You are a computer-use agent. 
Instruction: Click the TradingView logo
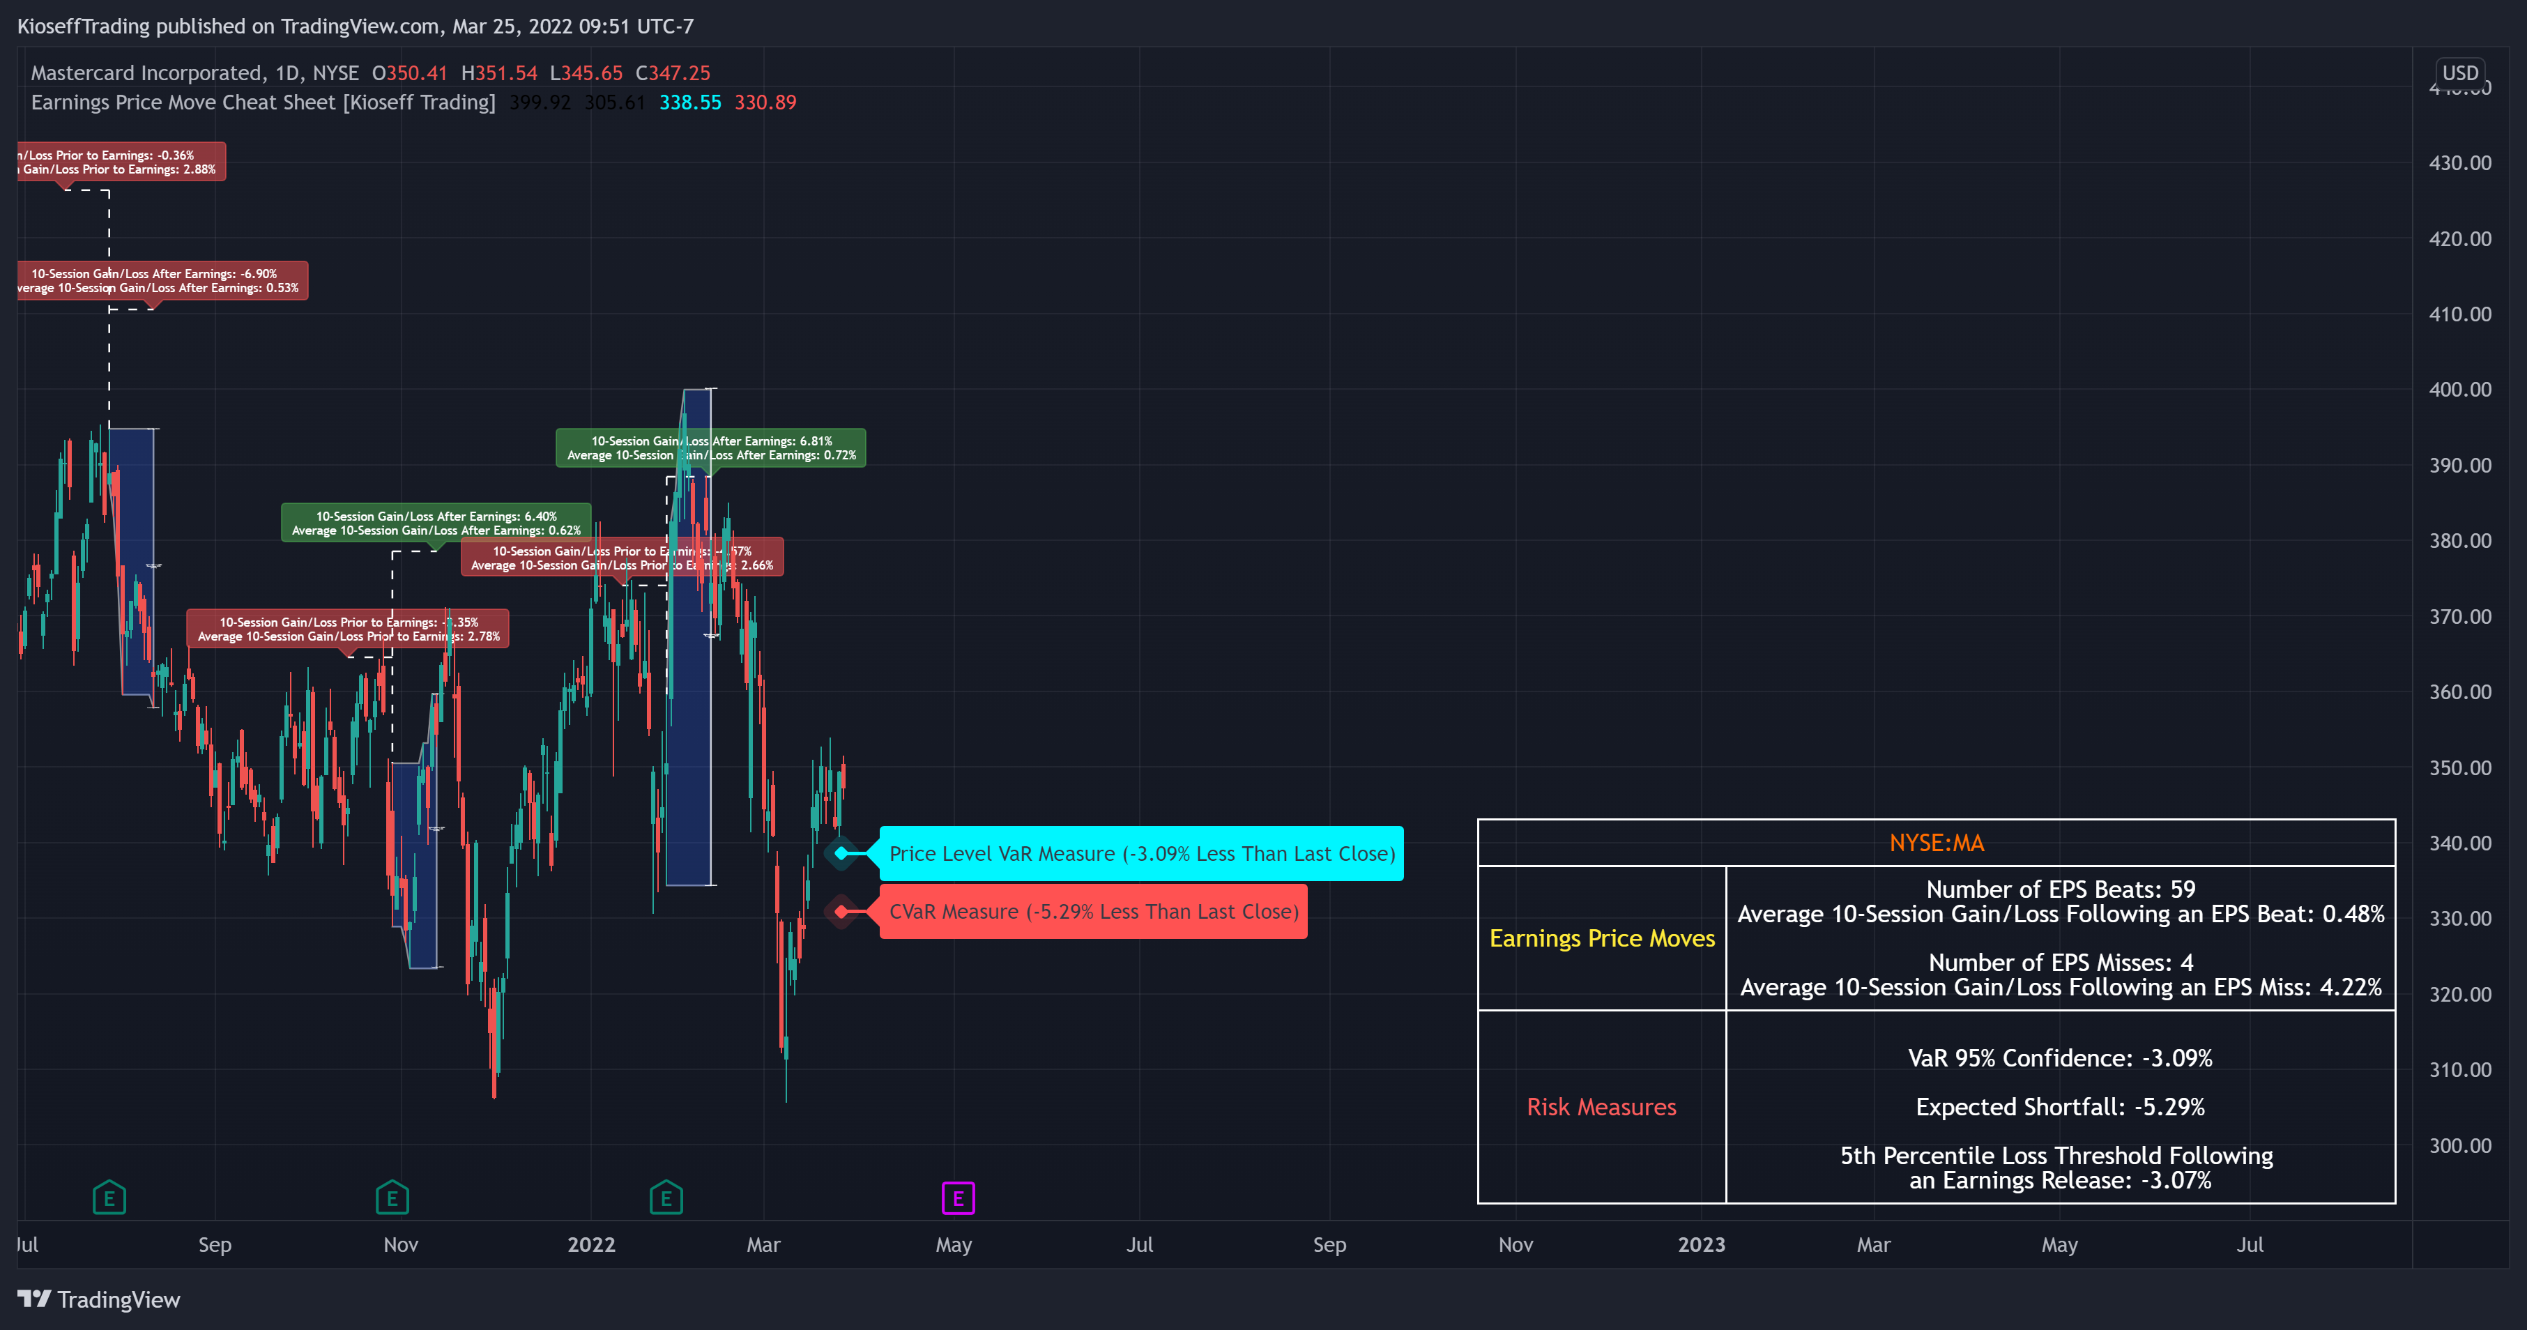[x=99, y=1299]
